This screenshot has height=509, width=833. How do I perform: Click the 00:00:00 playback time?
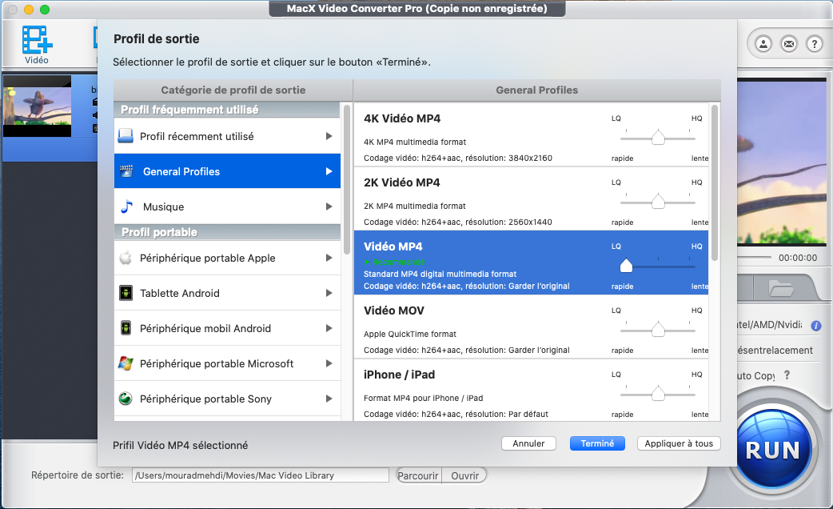[x=798, y=258]
